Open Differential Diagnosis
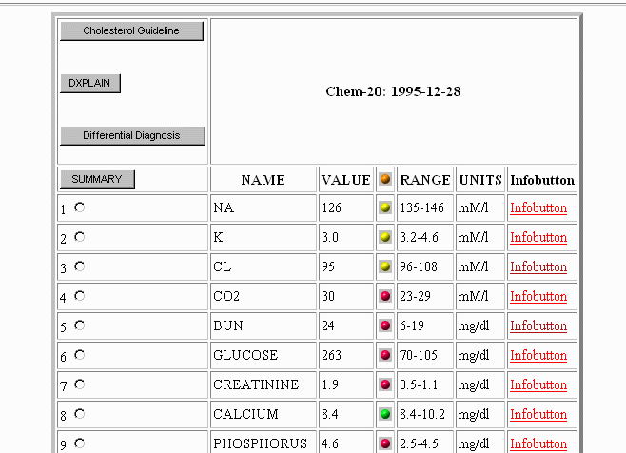This screenshot has width=626, height=453. click(x=131, y=135)
